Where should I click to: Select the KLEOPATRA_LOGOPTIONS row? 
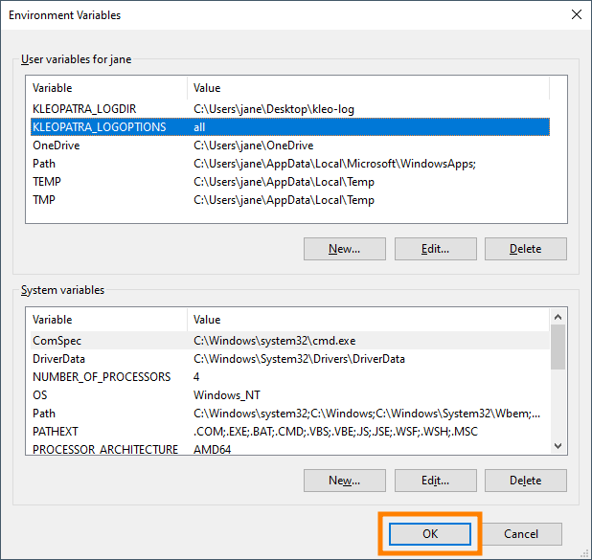click(99, 127)
